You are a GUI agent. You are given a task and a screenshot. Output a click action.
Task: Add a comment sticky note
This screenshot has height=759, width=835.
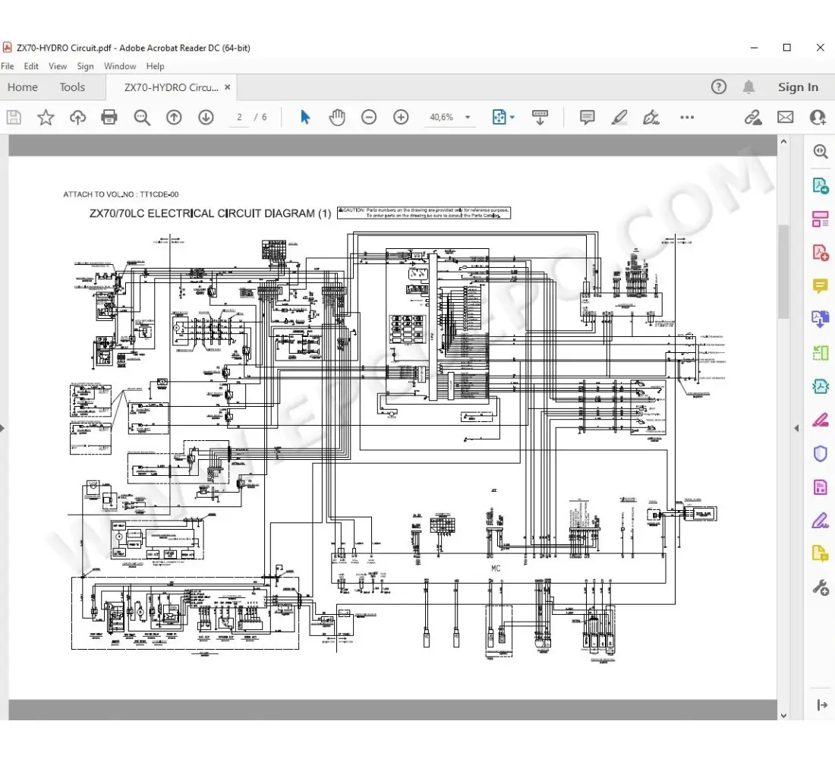587,117
